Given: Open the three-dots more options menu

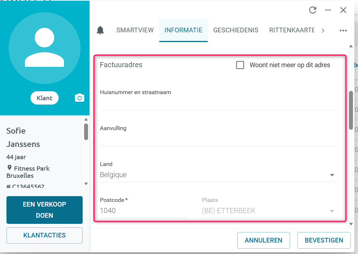Looking at the screenshot, I should click(343, 30).
